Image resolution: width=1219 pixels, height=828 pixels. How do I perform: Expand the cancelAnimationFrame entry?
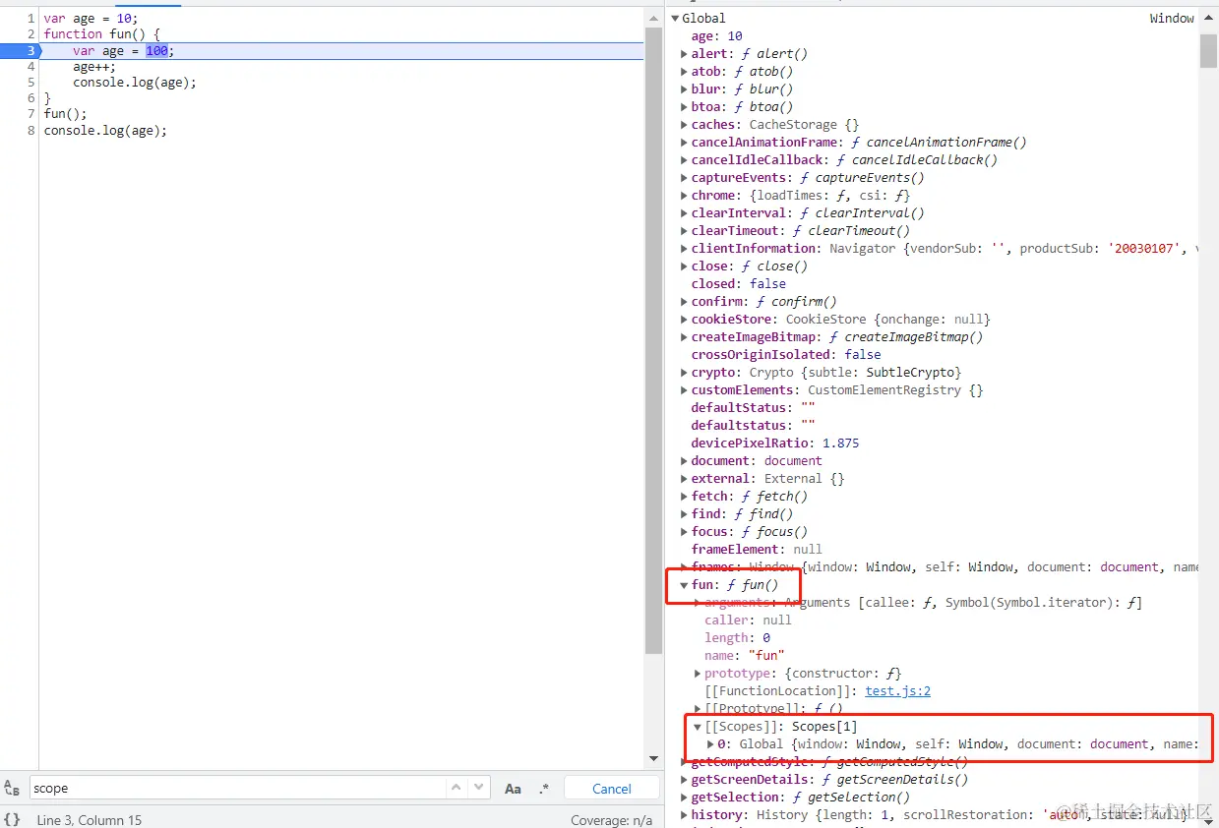pyautogui.click(x=685, y=143)
